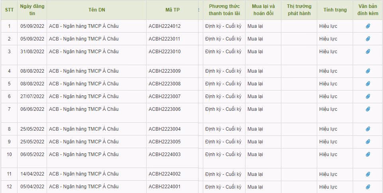Sort by the 'Ngày đăng tin' column header
Screen dimensions: 383x193
[x=32, y=10]
